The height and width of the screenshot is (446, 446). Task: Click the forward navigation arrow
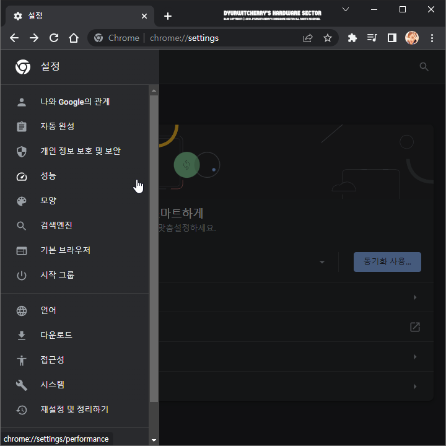pyautogui.click(x=34, y=38)
